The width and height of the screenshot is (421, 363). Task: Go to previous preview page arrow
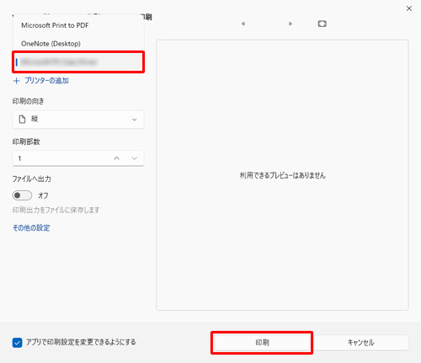pyautogui.click(x=243, y=24)
